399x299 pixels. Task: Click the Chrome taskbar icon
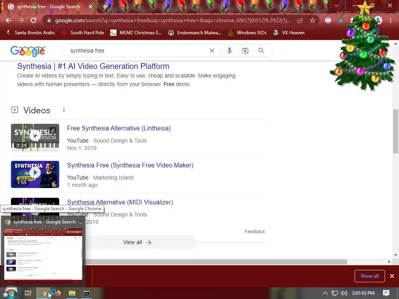point(44,293)
